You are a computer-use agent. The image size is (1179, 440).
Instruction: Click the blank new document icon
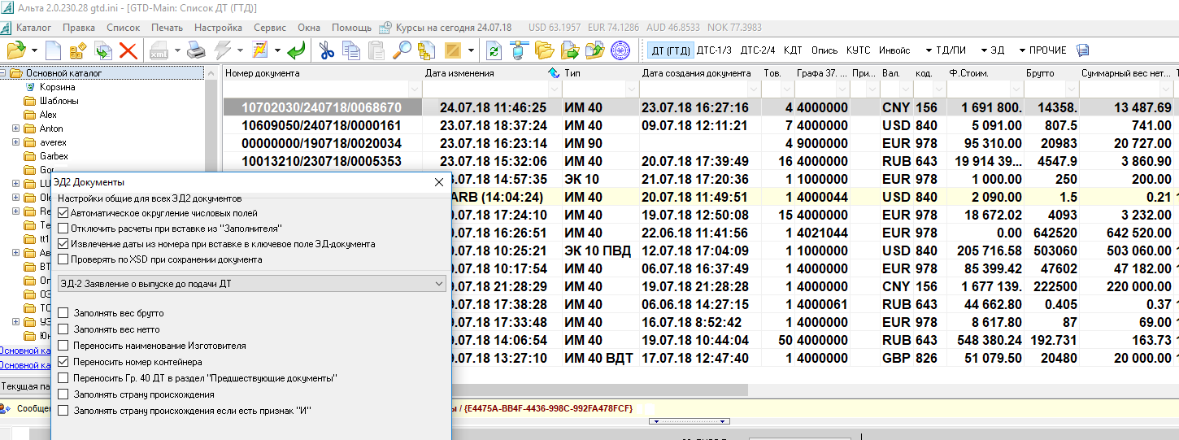point(54,50)
